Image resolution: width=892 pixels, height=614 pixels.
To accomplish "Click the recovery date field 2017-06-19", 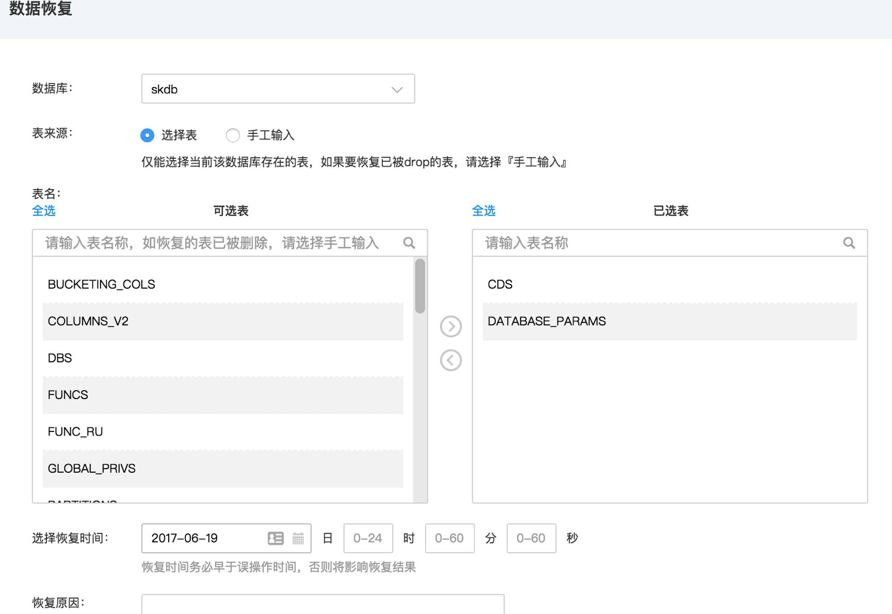I will click(226, 538).
